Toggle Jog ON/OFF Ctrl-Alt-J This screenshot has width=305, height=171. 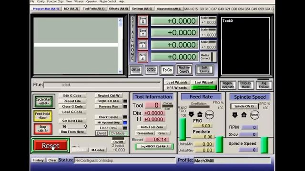pos(154,146)
